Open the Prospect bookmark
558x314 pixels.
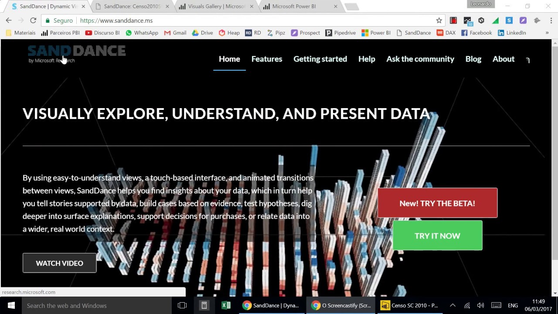[306, 33]
